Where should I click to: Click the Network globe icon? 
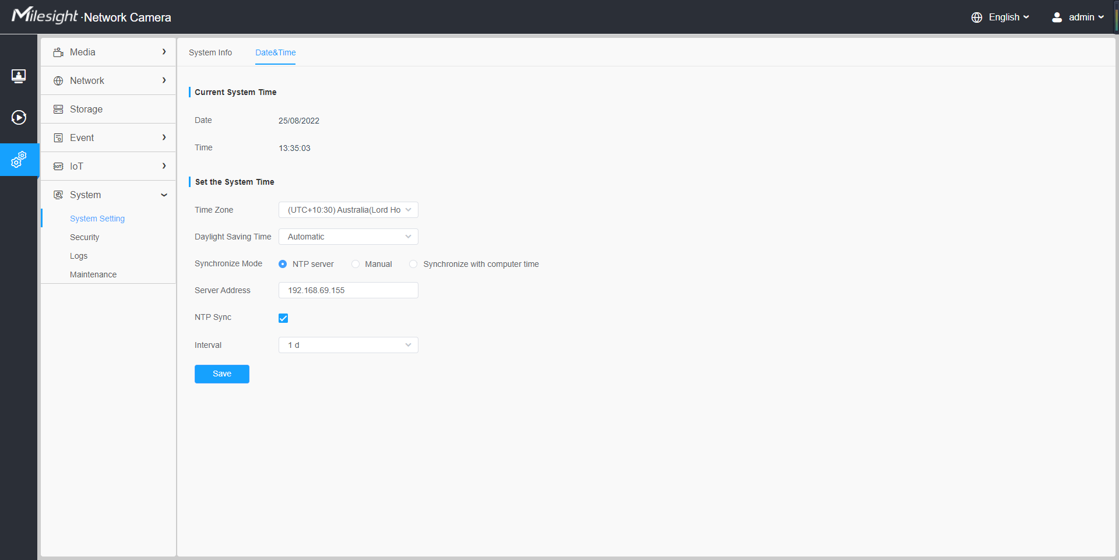(x=58, y=81)
